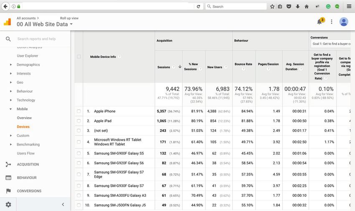Click the Search reports and help field
Viewport: 355px width, 211px height.
click(x=36, y=39)
